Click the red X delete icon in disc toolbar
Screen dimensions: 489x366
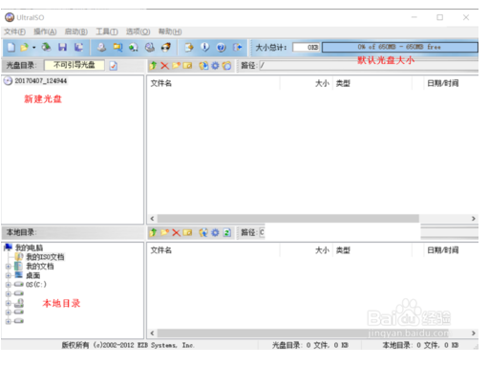(x=164, y=66)
